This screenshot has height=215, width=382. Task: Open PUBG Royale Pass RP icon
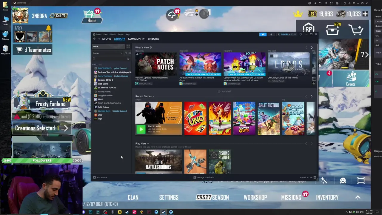[x=309, y=29]
